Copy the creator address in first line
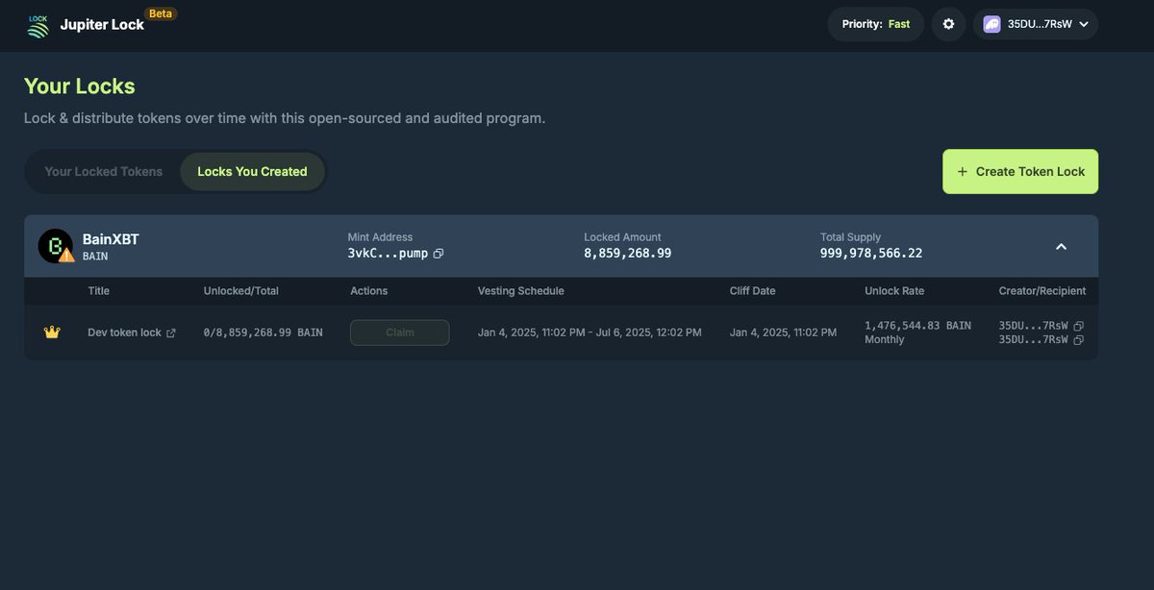This screenshot has width=1154, height=590. pos(1078,326)
